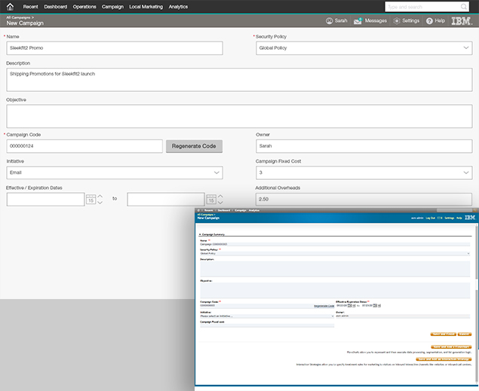Click Save and Add an Interaction Strategy
Image resolution: width=479 pixels, height=391 pixels.
coord(444,359)
